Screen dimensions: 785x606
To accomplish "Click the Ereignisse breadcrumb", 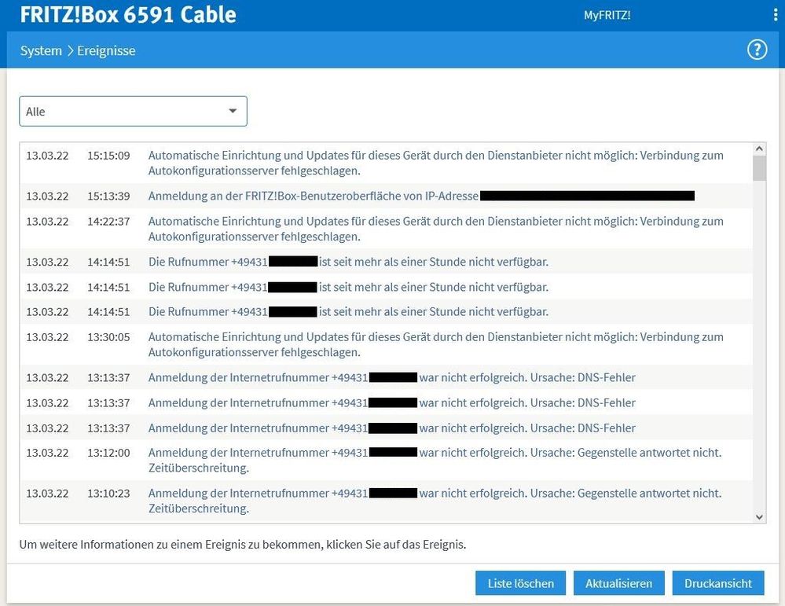I will 106,50.
